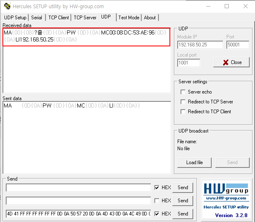The image size is (255, 222).
Task: Click the Hercules app icon in title bar
Action: coord(7,6)
